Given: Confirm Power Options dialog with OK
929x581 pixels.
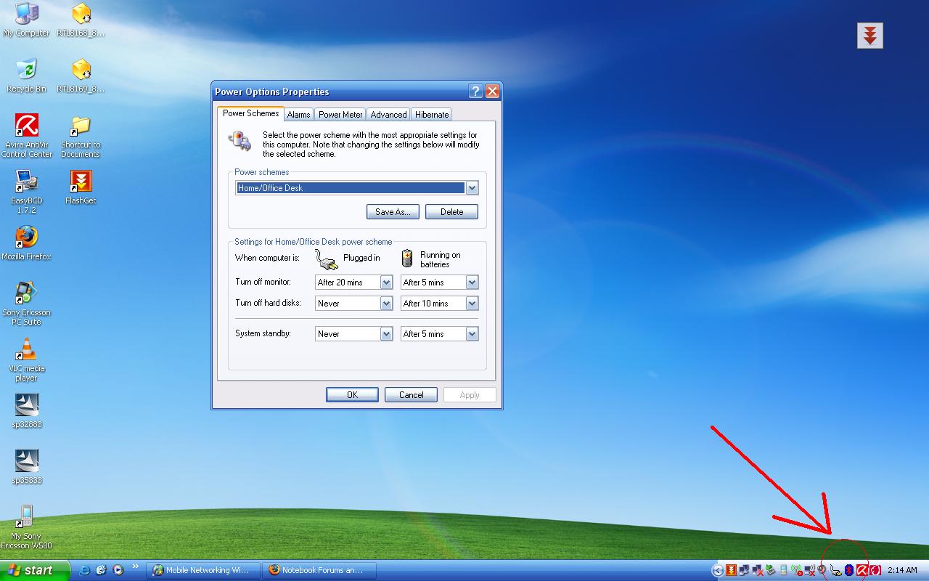Looking at the screenshot, I should (x=352, y=395).
